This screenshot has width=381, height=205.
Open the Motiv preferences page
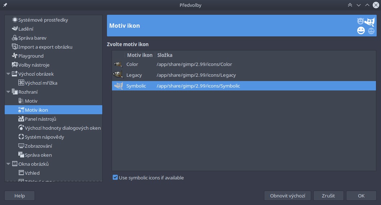[31, 101]
